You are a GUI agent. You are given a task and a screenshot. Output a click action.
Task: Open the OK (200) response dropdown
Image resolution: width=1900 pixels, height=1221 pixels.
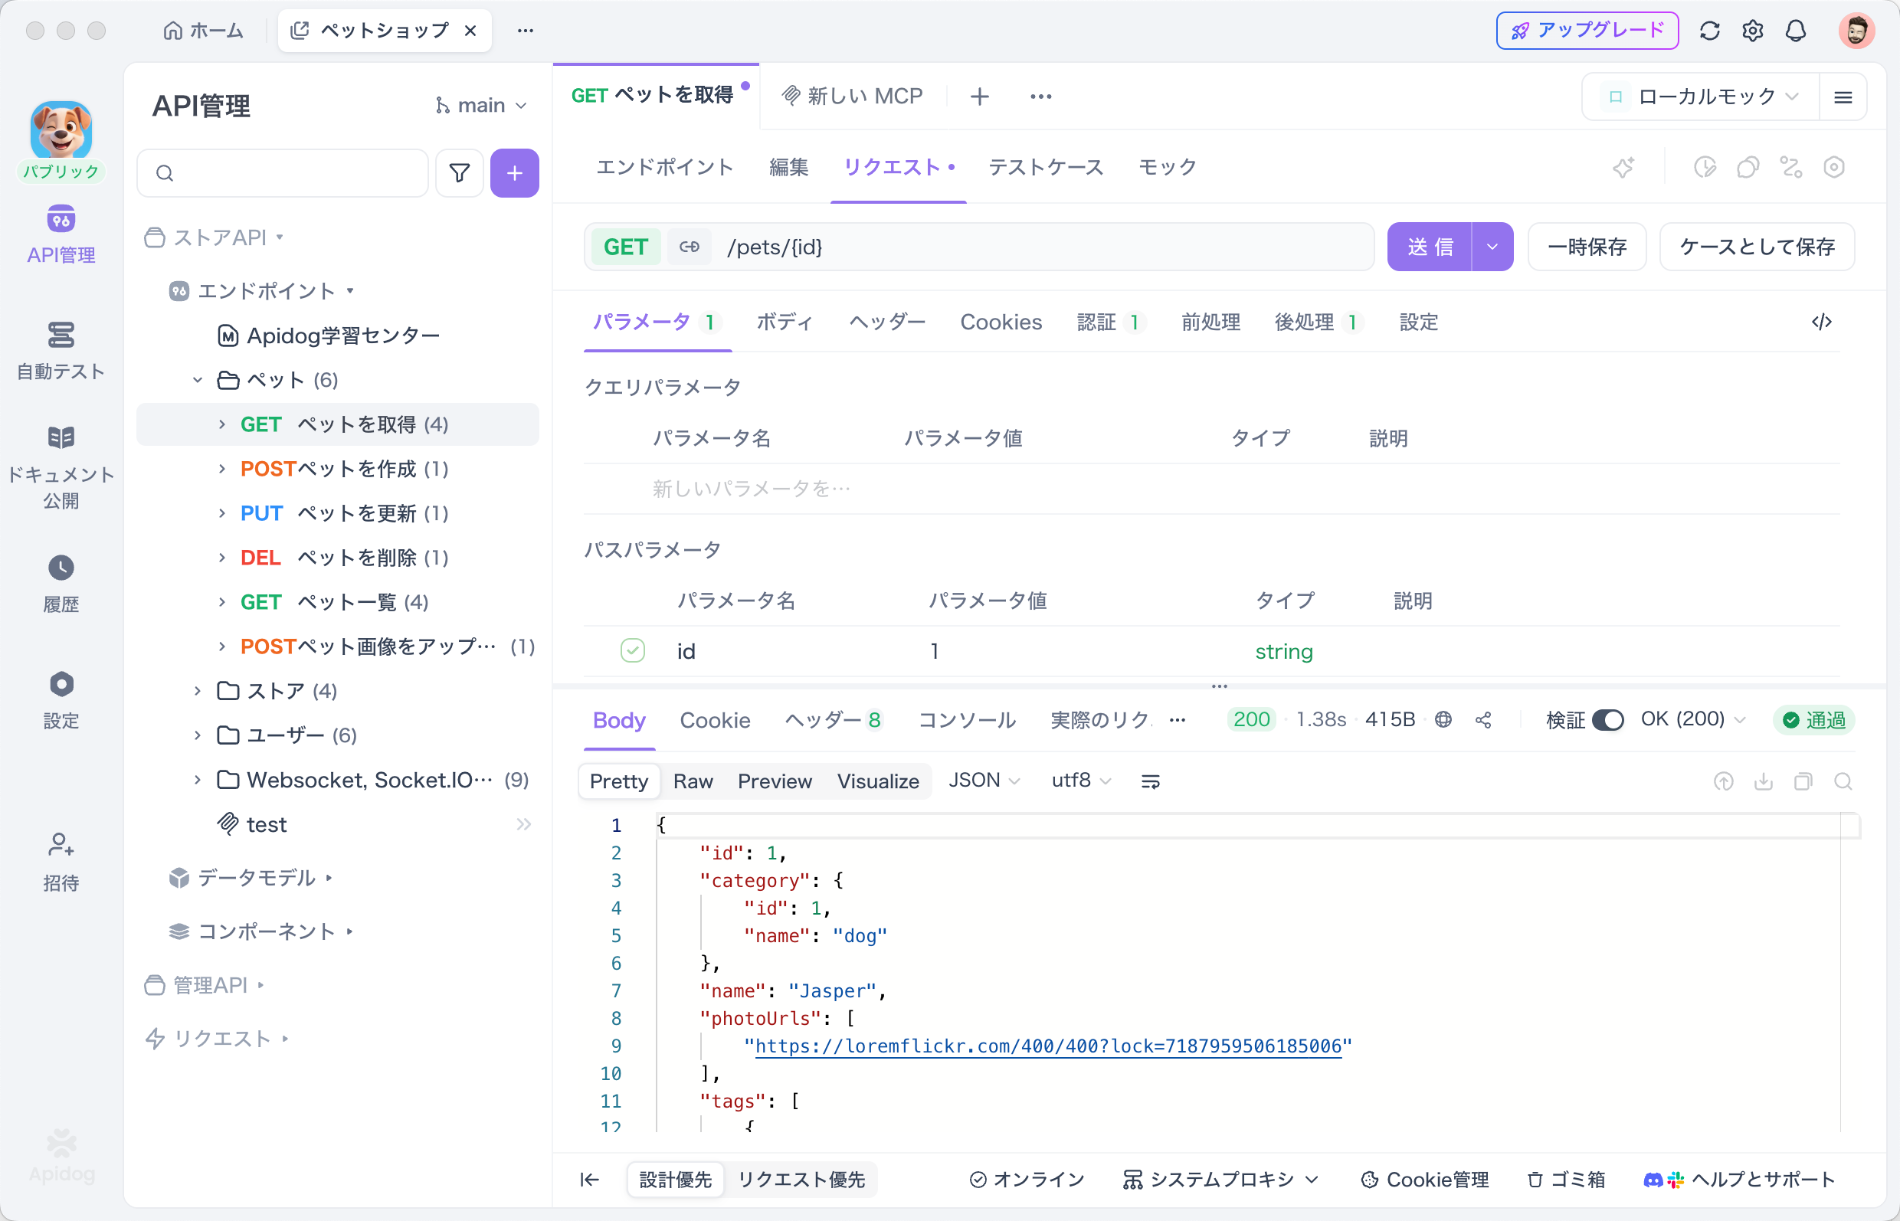1693,720
